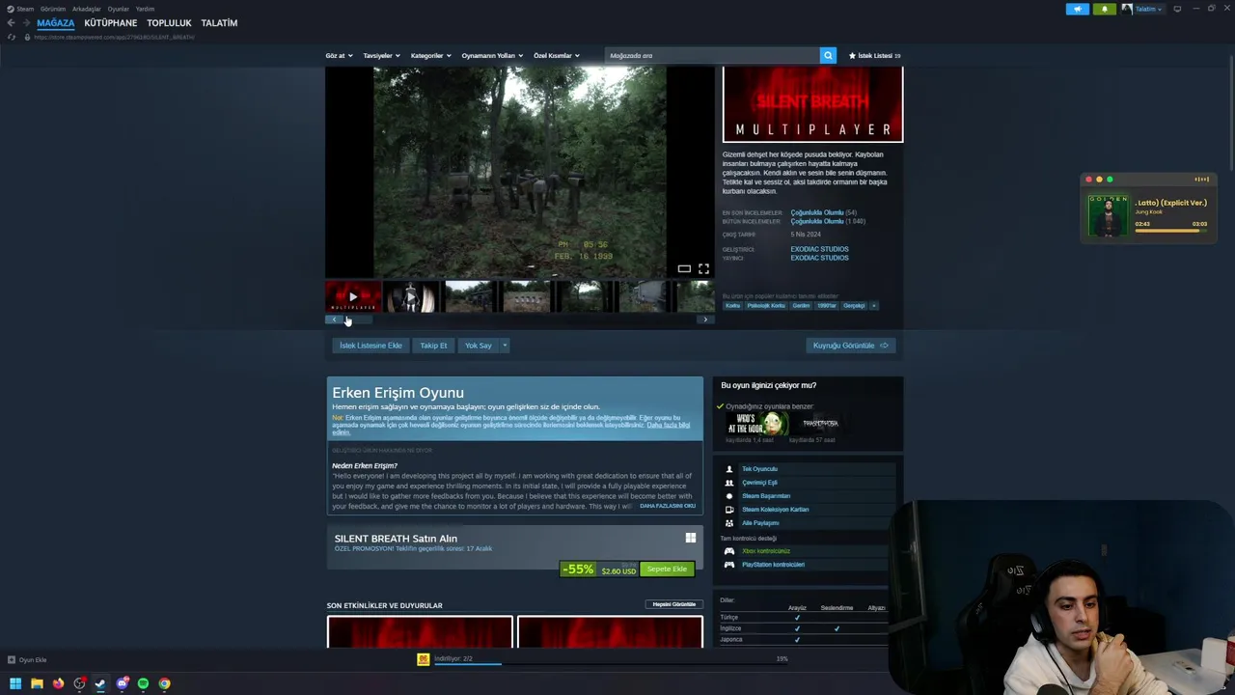Screen dimensions: 1235x695
Task: Expand the Oynamanın Yolları dropdown
Action: click(492, 56)
